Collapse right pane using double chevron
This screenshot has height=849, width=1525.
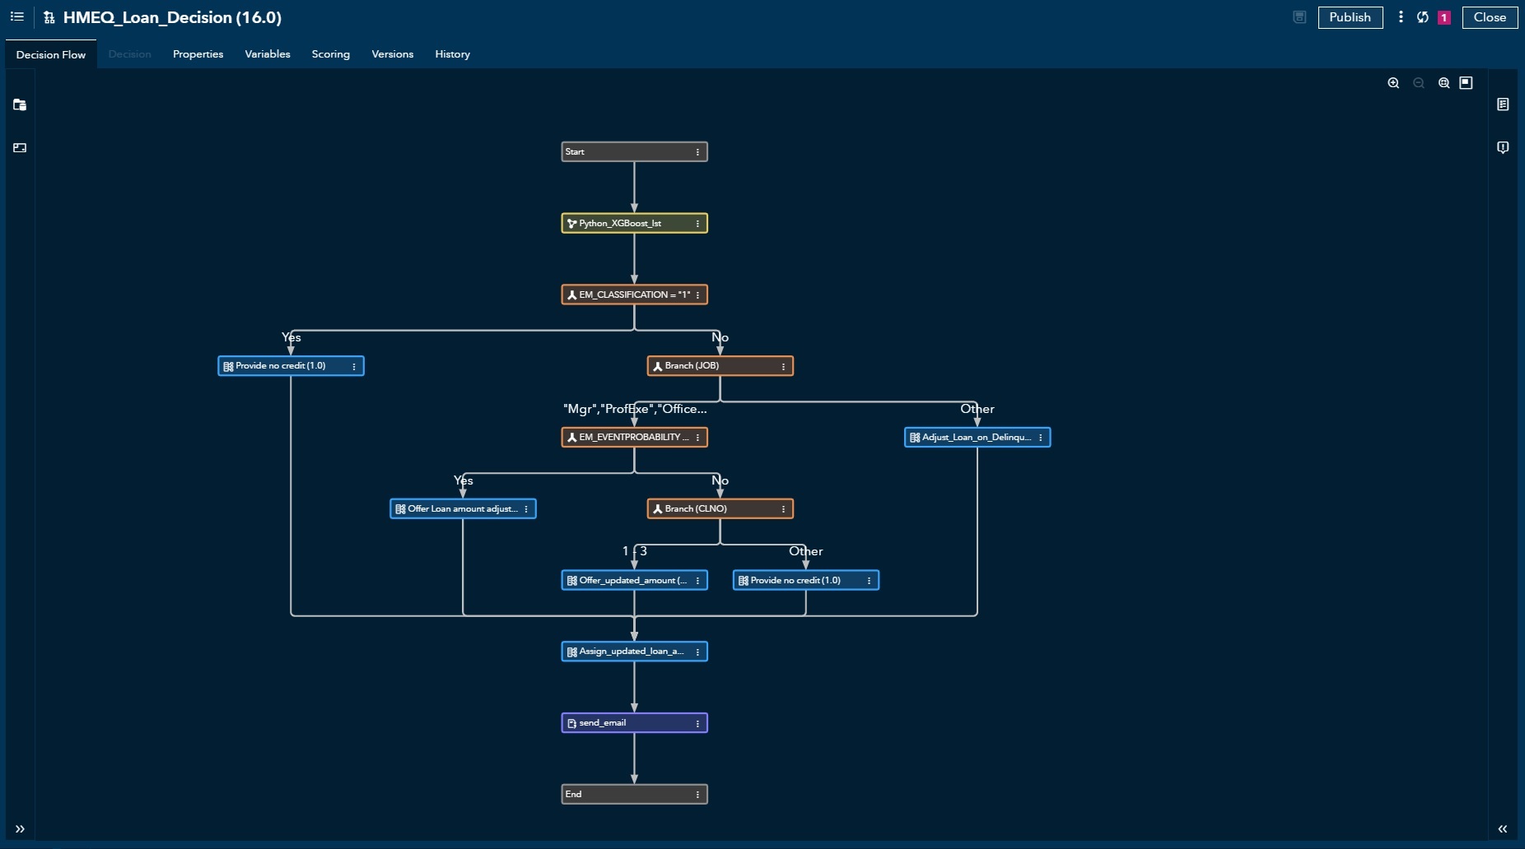tap(1503, 828)
